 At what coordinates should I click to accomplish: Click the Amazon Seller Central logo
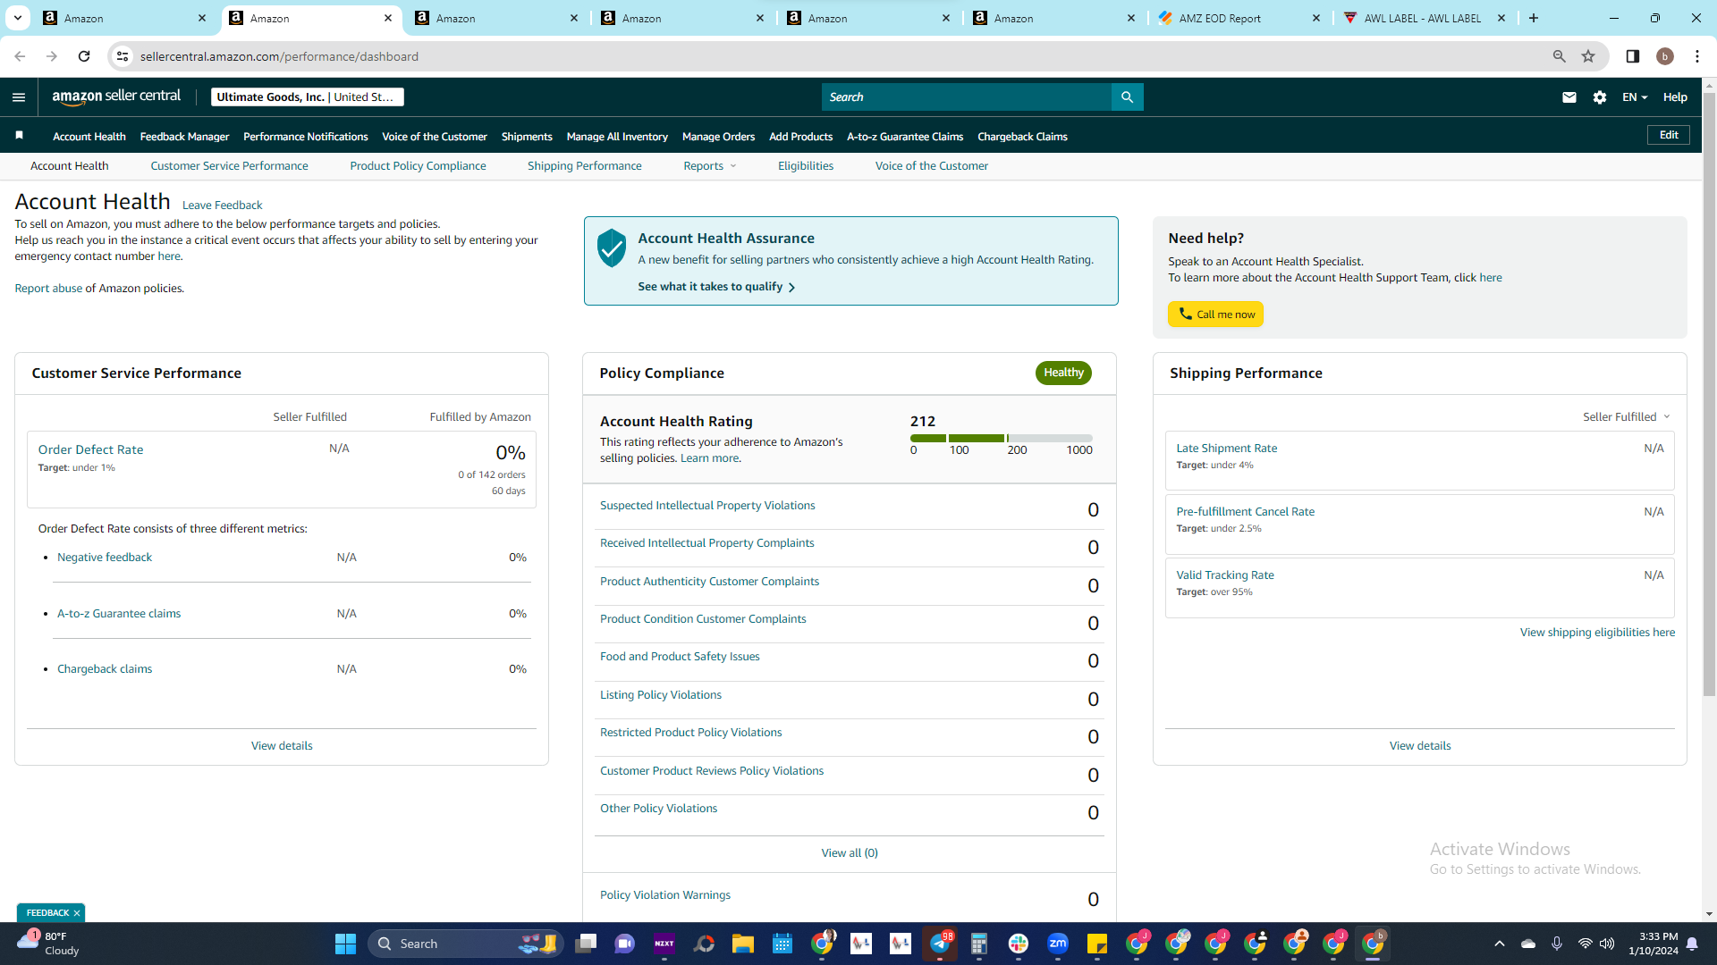(x=116, y=96)
